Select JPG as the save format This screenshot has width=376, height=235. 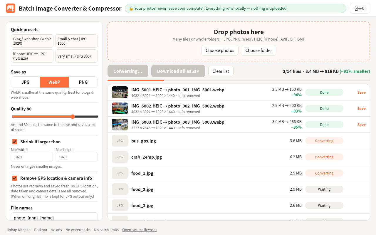coord(26,82)
